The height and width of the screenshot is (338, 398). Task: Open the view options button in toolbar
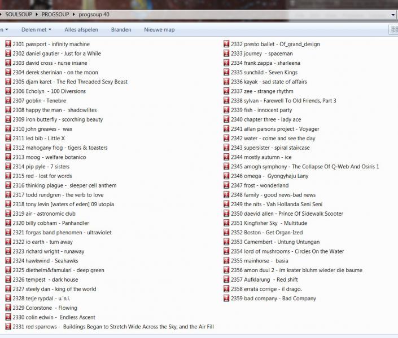[394, 29]
